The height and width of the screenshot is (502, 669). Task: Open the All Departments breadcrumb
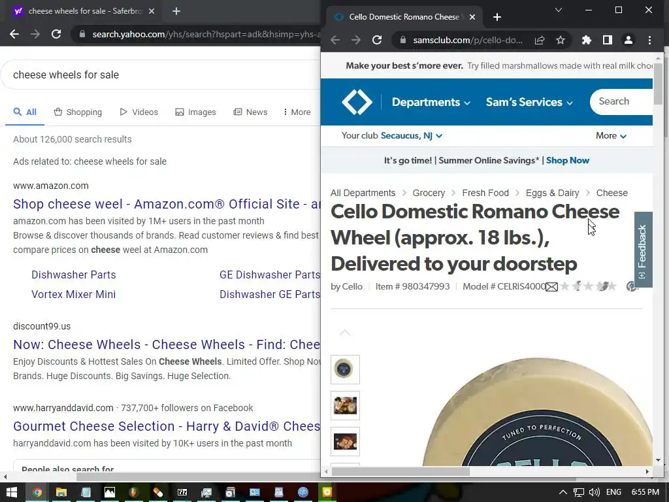click(x=363, y=193)
